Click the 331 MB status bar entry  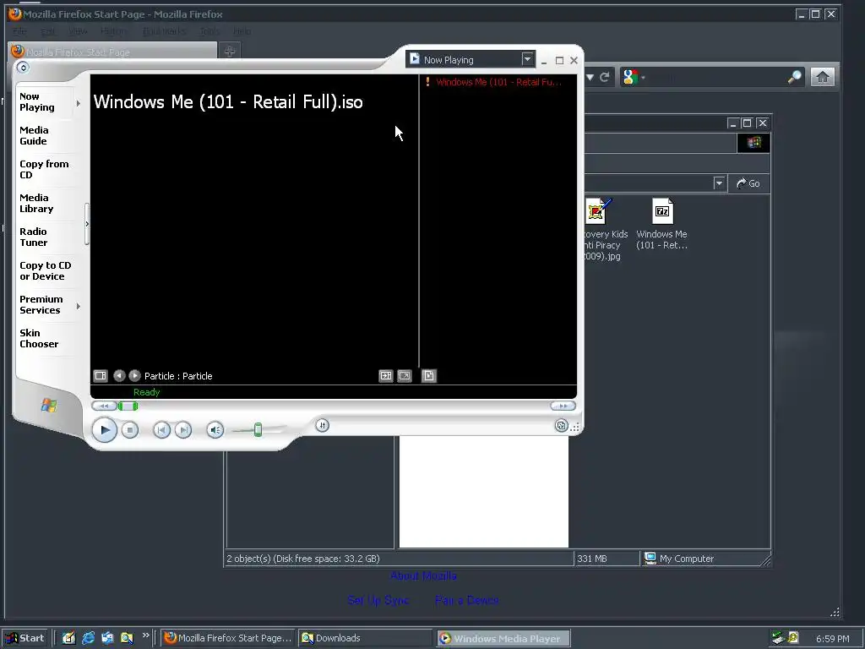point(592,559)
